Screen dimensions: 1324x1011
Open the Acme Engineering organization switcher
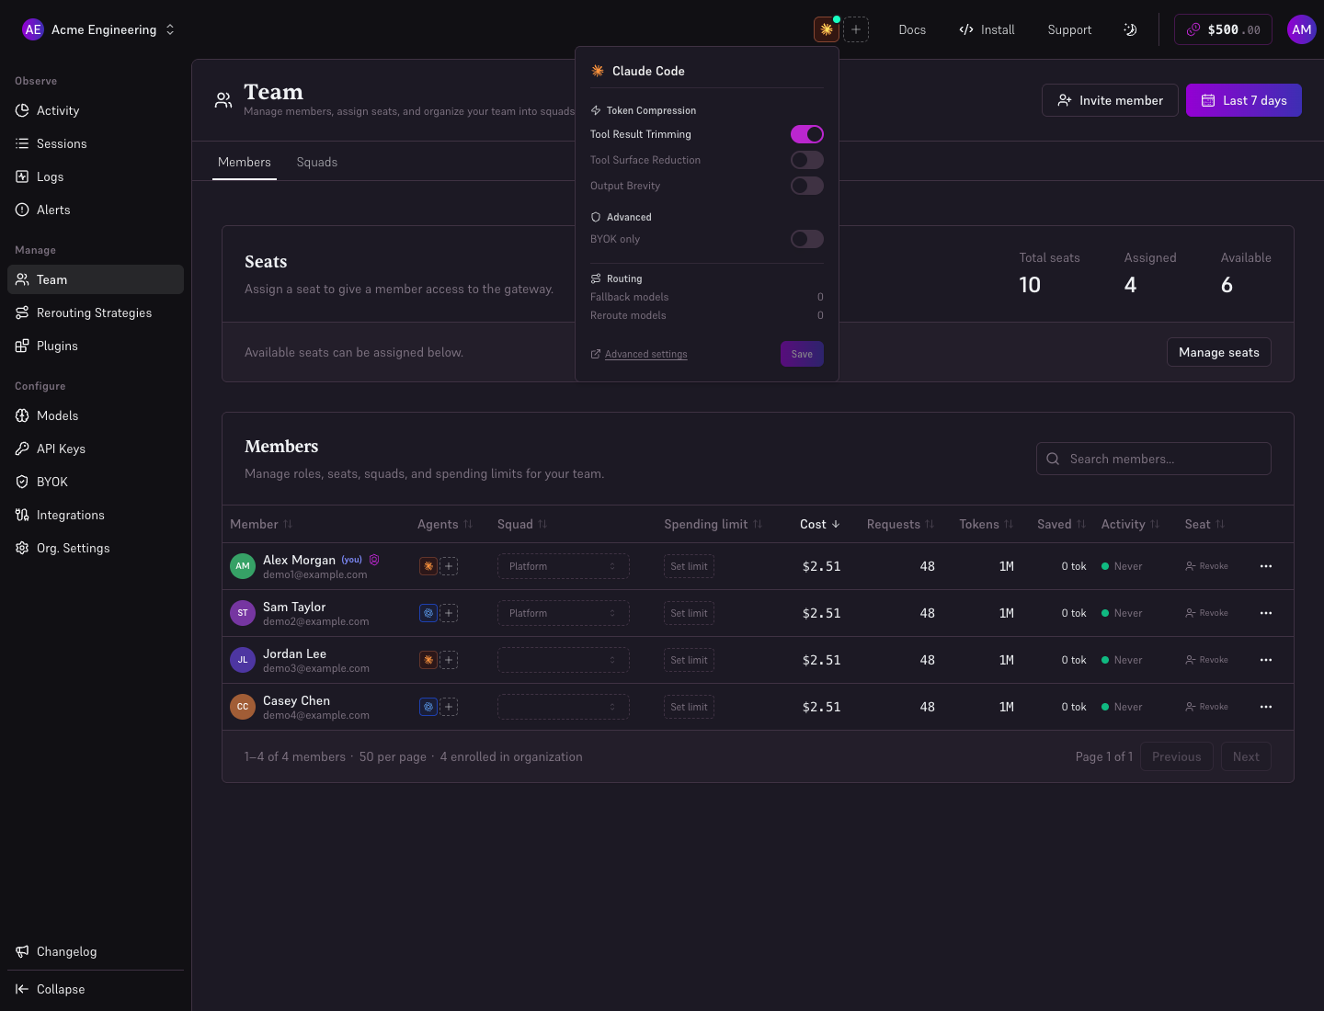98,29
